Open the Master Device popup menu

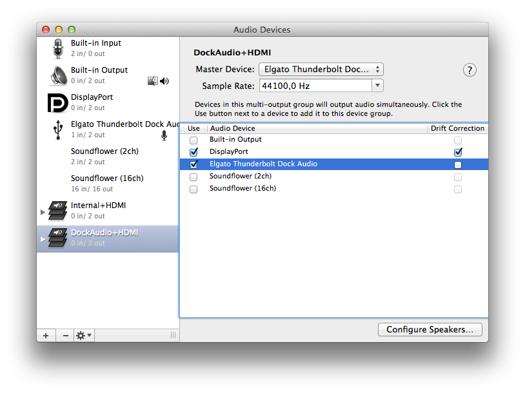click(x=321, y=69)
